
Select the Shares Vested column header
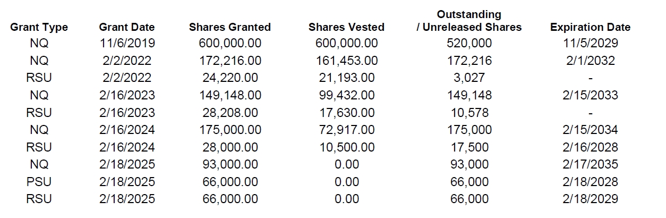click(346, 27)
